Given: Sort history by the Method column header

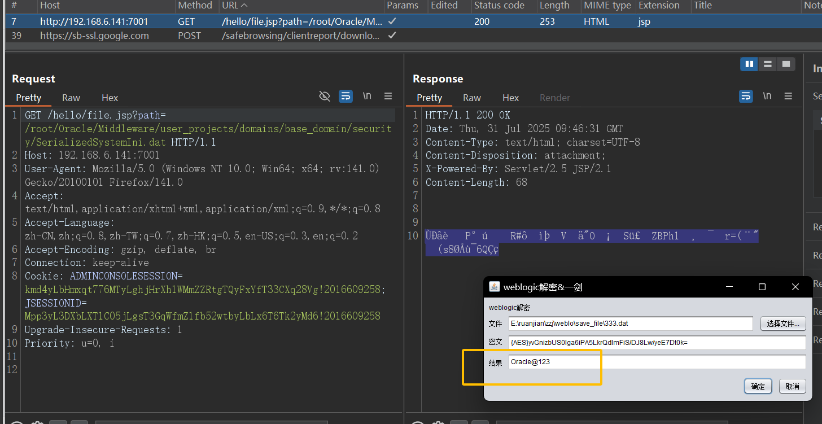Looking at the screenshot, I should 196,6.
